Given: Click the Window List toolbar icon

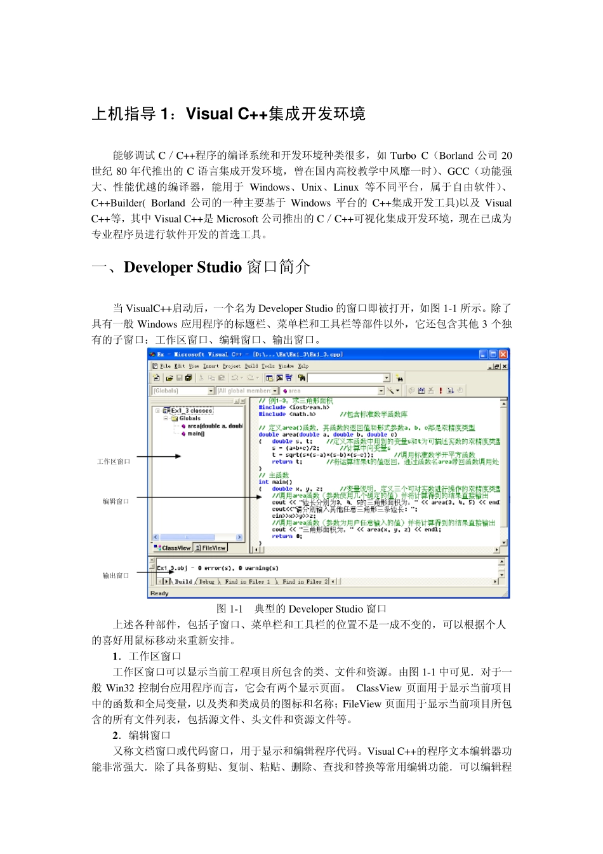Looking at the screenshot, I should [x=289, y=377].
